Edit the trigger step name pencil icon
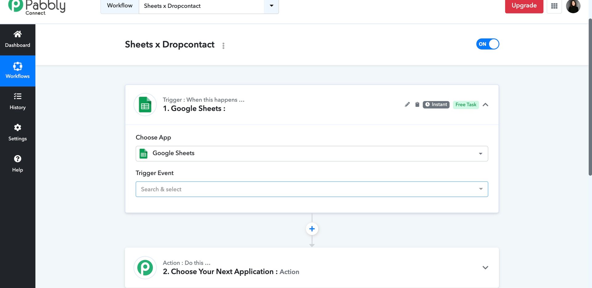The height and width of the screenshot is (288, 592). (407, 105)
